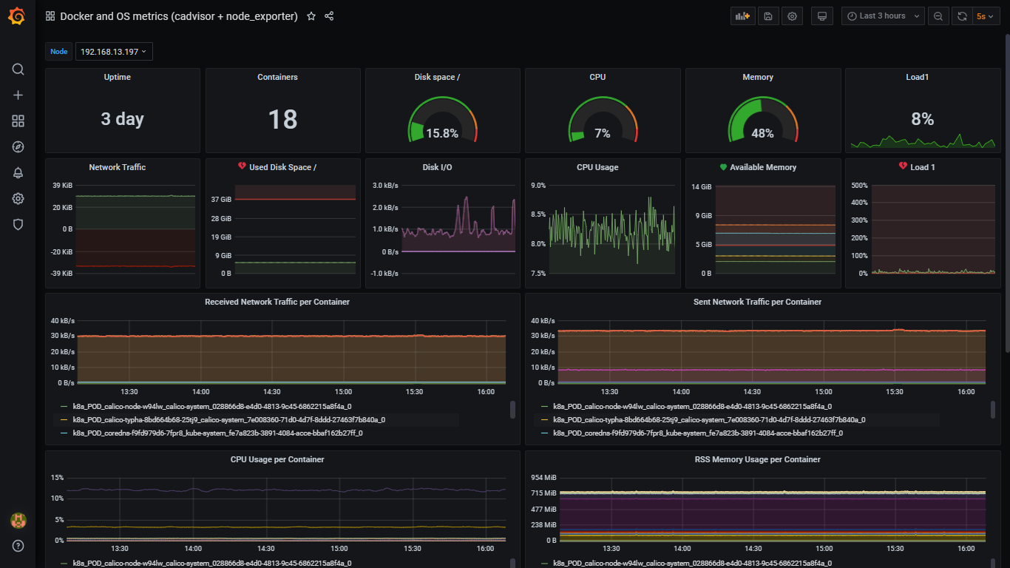
Task: Open the Last 3 hours time range picker
Action: point(882,16)
